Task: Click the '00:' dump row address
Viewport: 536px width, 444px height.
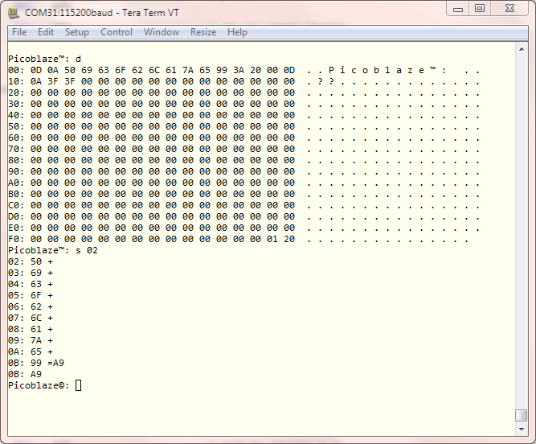Action: tap(16, 70)
